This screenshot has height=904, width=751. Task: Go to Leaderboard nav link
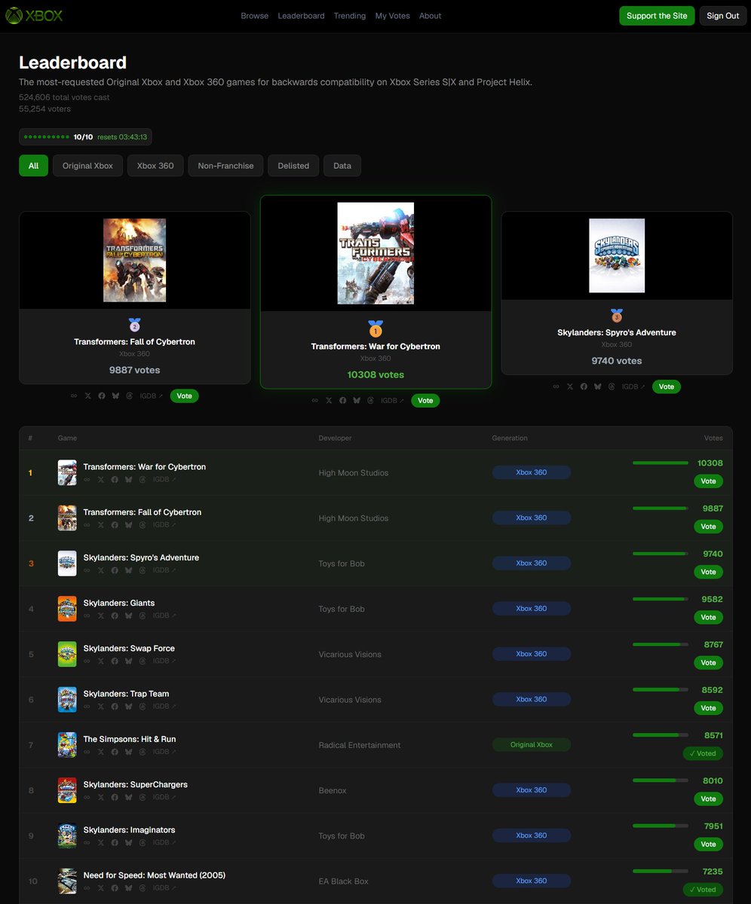(x=301, y=16)
